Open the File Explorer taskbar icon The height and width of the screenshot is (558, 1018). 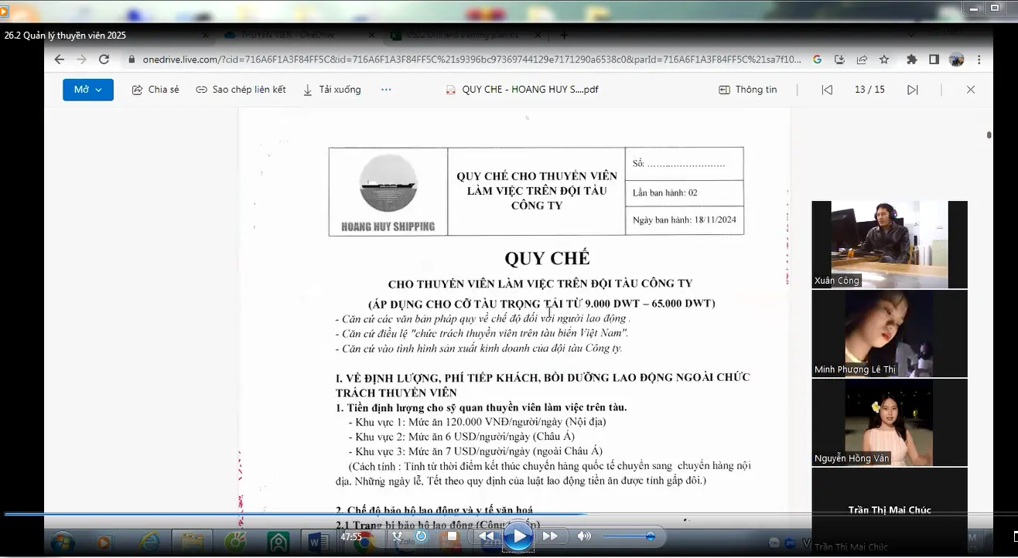(191, 542)
